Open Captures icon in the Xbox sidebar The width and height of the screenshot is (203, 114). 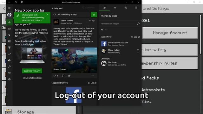(x=9, y=41)
